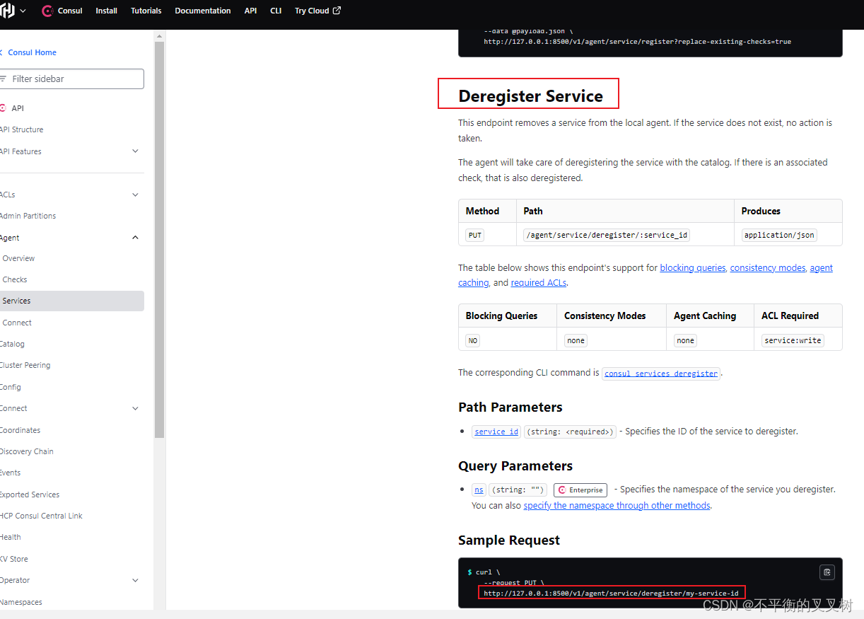Select the Services sidebar item

click(72, 301)
